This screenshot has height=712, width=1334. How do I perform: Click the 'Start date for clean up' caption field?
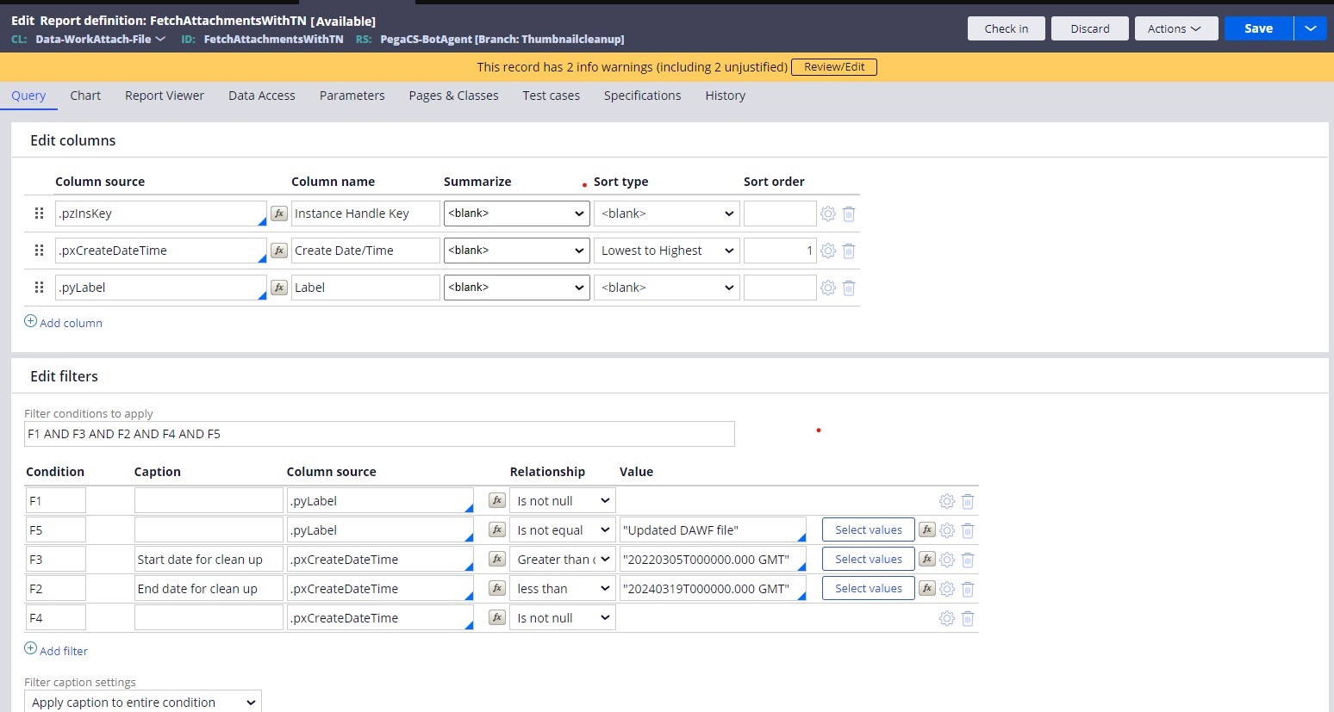209,560
